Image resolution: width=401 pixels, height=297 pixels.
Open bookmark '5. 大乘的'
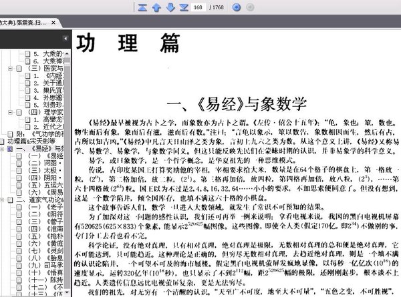click(x=48, y=53)
